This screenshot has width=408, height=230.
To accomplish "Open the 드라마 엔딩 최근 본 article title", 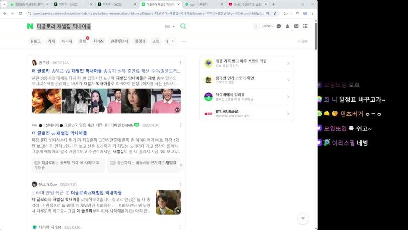I will pyautogui.click(x=77, y=193).
